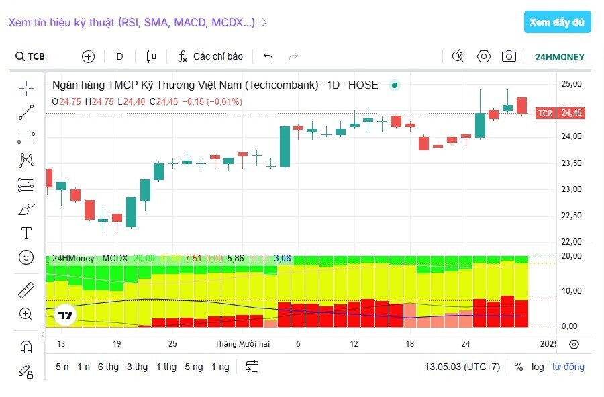Open the go to date calendar
This screenshot has width=604, height=397.
(x=252, y=367)
